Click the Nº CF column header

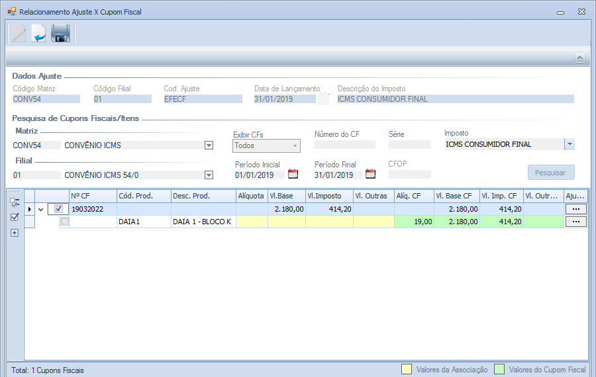pyautogui.click(x=93, y=196)
